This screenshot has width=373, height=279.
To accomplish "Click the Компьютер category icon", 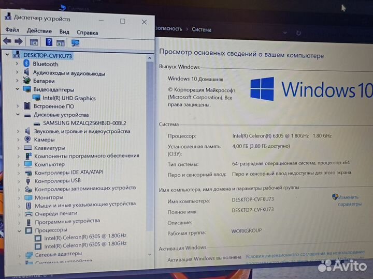I will point(28,164).
